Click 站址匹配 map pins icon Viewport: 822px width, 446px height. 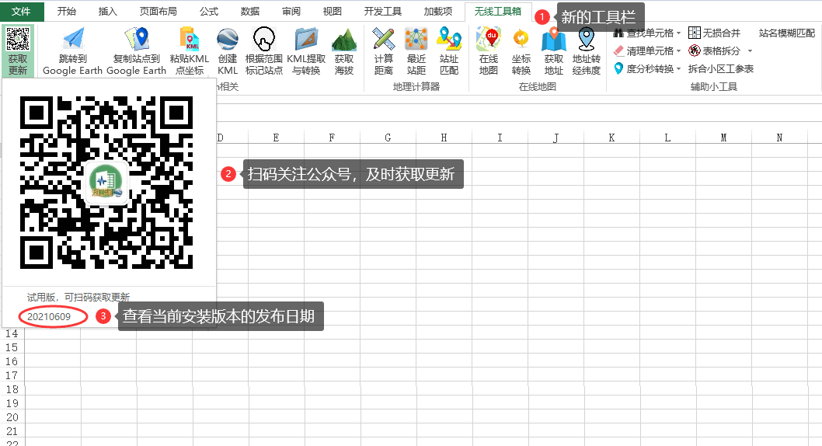coord(449,40)
